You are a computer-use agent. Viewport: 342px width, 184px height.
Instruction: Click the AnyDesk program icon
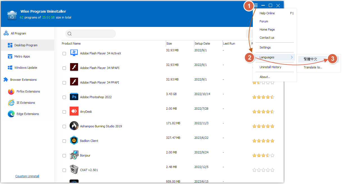[74, 111]
